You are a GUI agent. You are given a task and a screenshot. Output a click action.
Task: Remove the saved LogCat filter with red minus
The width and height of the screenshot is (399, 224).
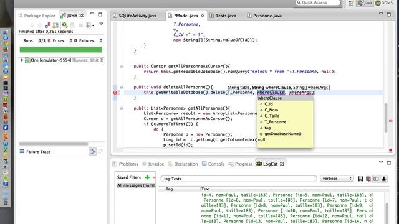(154, 177)
